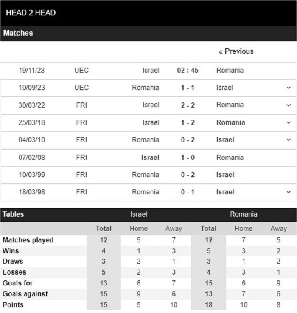Expand the 04/03/10 Romania 0-2 Israel row
This screenshot has width=297, height=313.
[x=289, y=140]
